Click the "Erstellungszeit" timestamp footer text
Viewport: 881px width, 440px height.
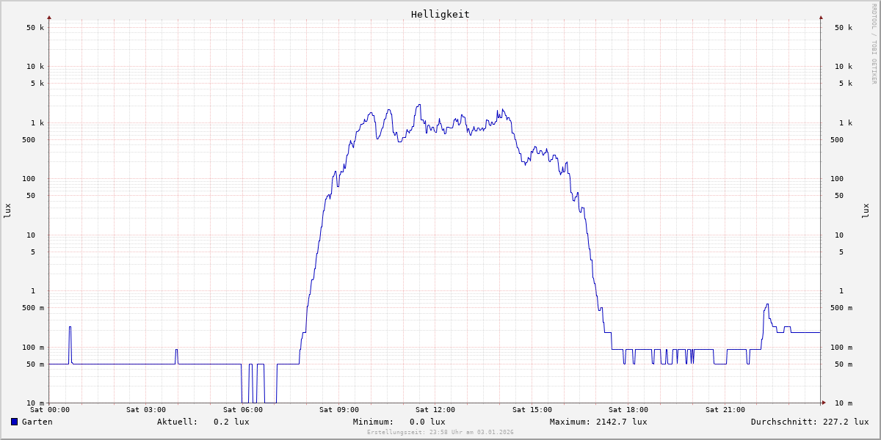[440, 433]
